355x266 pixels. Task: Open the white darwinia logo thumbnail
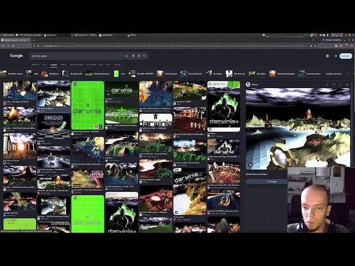coord(156,120)
